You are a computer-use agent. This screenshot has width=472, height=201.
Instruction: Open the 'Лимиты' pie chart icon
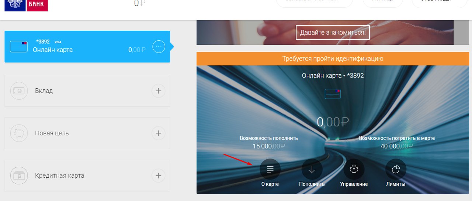coord(396,169)
